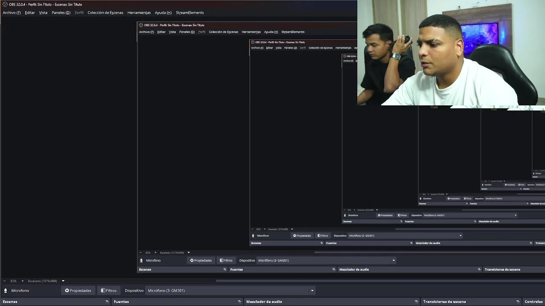Viewport: 545px width, 306px height.
Task: Open the Ayuda menu in the main window
Action: pos(163,13)
